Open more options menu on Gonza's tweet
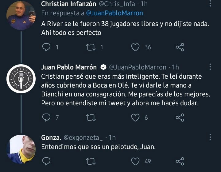 [x=210, y=138]
